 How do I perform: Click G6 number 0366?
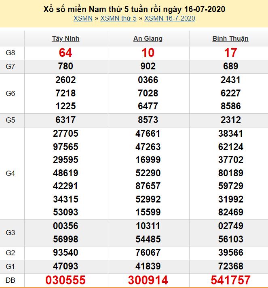tap(148, 80)
